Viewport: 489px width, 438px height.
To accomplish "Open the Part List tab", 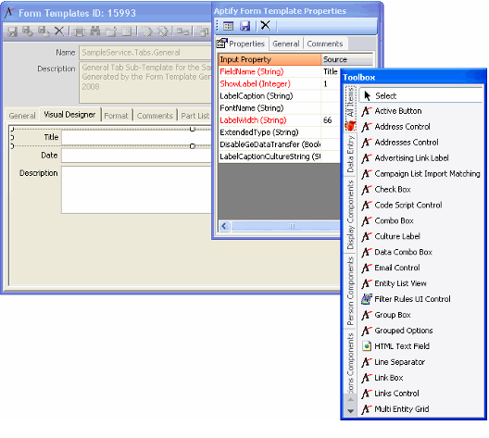I will pyautogui.click(x=195, y=116).
